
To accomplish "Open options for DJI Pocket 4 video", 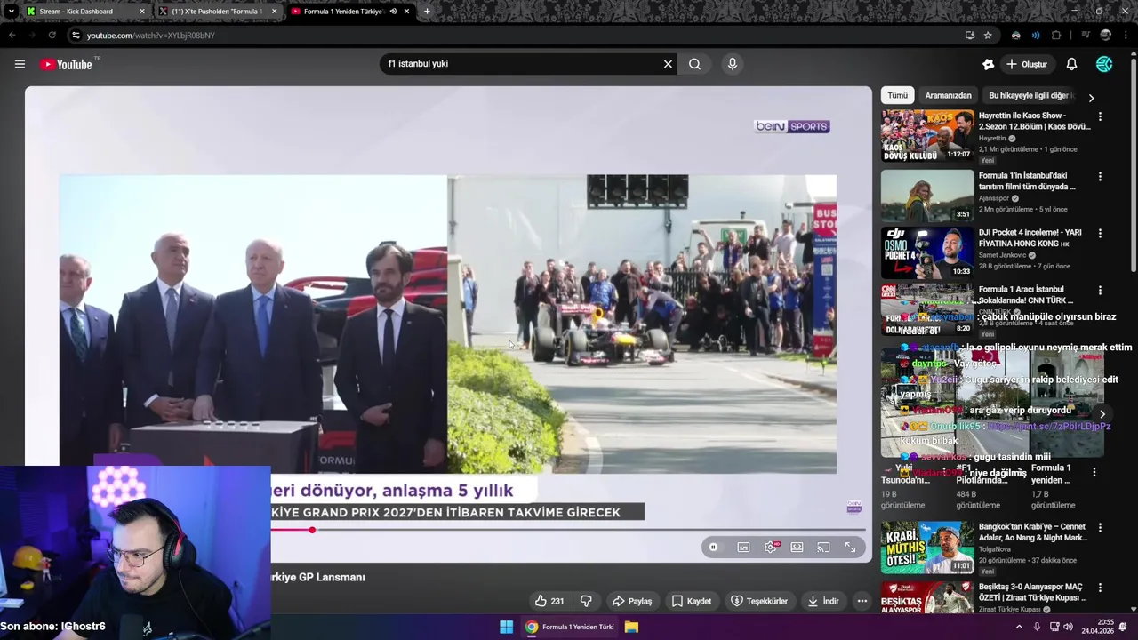I will (x=1100, y=234).
